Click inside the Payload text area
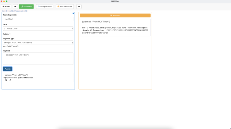The height and width of the screenshot is (129, 231). pyautogui.click(x=38, y=58)
